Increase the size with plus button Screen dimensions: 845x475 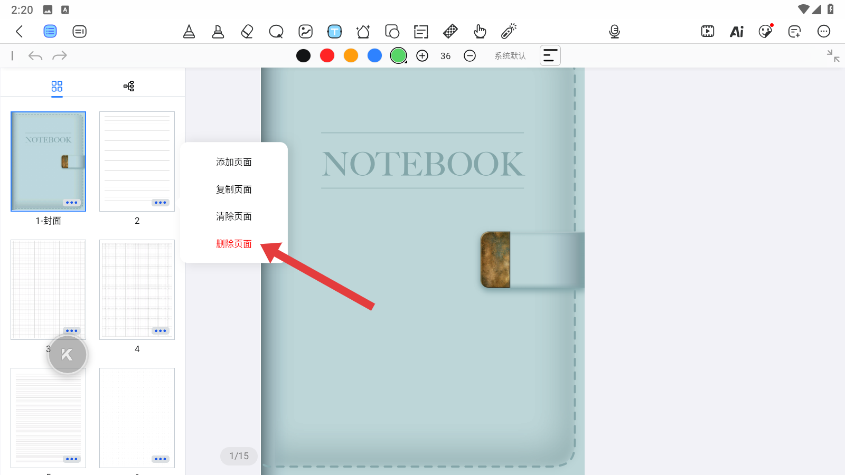pos(422,56)
